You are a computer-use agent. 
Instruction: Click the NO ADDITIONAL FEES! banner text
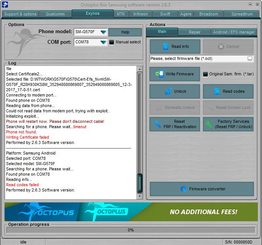(203, 212)
